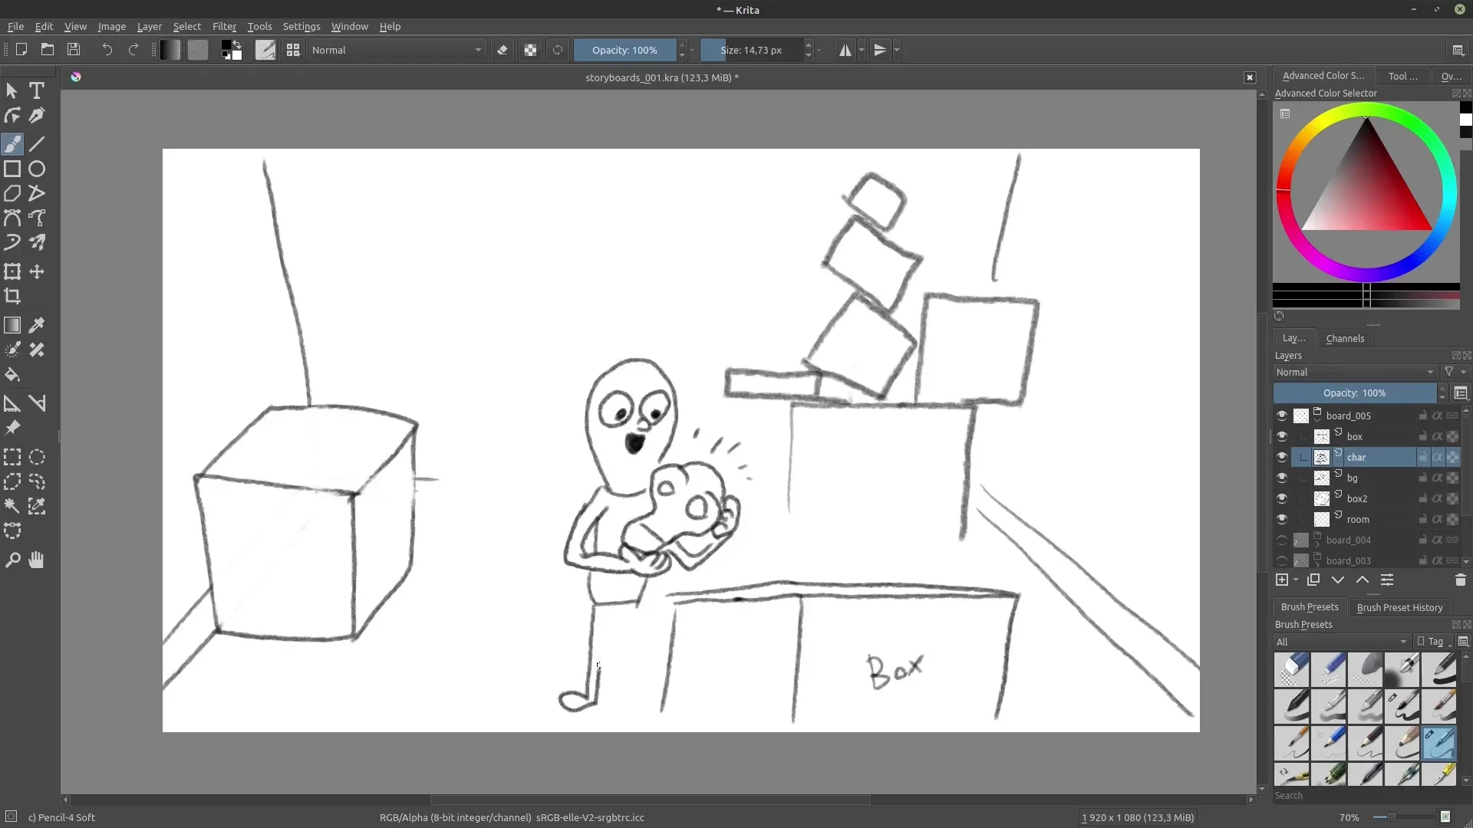The width and height of the screenshot is (1473, 828).
Task: Toggle eraser mode in toolbar
Action: click(503, 51)
